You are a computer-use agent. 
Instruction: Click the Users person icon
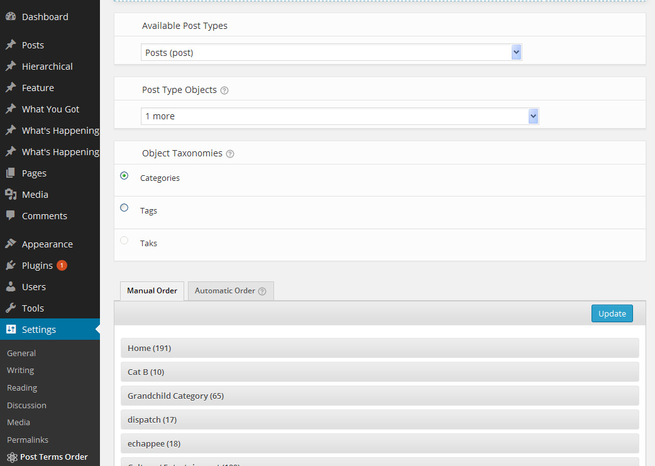11,286
